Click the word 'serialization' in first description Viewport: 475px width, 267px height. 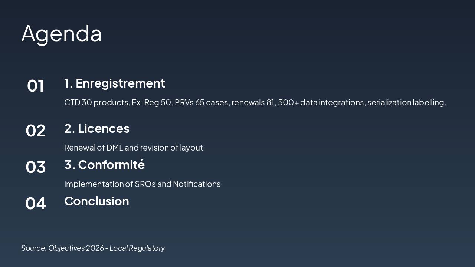389,102
